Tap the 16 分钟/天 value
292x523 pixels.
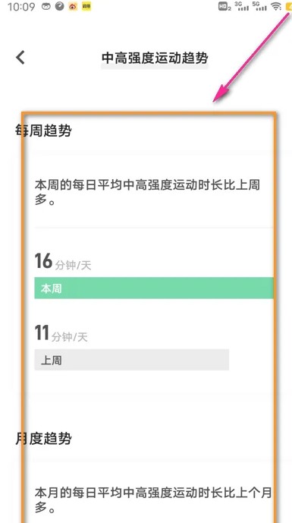(x=63, y=261)
